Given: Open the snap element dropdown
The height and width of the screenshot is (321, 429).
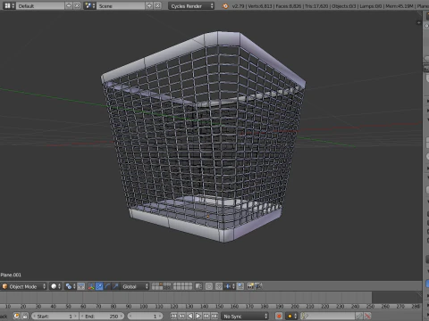Looking at the screenshot, I should point(230,286).
